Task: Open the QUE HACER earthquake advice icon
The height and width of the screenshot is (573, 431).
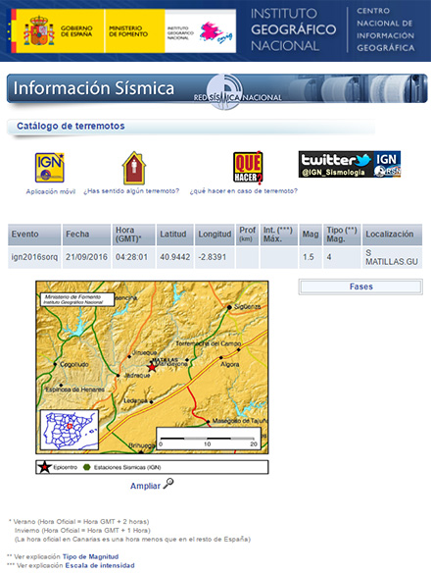Action: point(248,168)
